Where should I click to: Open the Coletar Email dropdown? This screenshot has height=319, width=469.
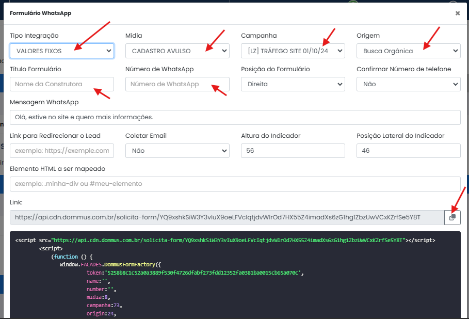177,151
